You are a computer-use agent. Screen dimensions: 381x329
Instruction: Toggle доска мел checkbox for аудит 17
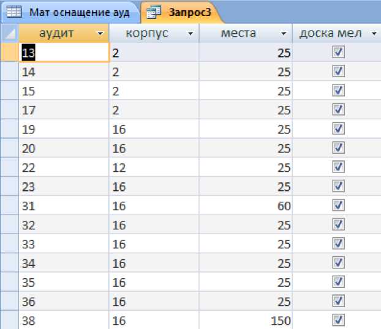339,109
